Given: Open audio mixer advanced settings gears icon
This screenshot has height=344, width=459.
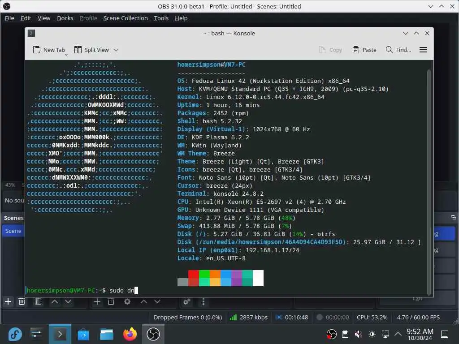Looking at the screenshot, I should tap(187, 301).
